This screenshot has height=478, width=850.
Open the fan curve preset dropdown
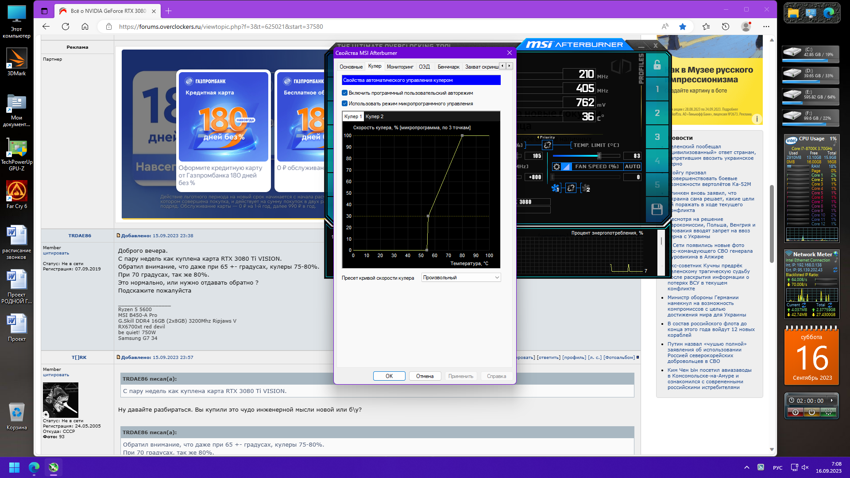(461, 278)
